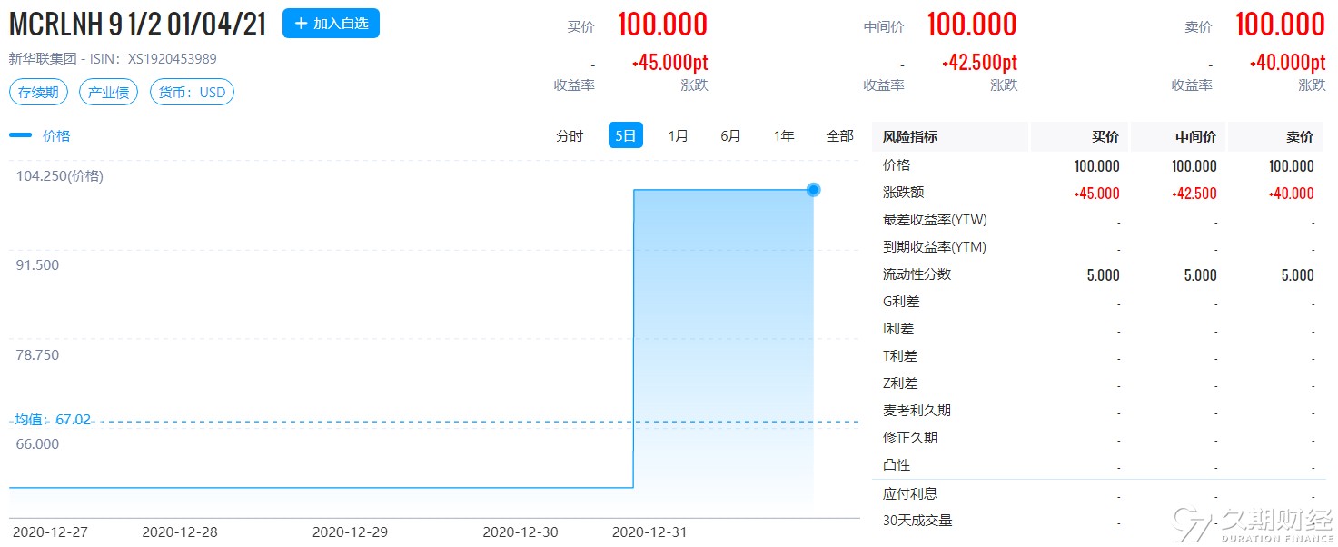Click the 到期收益率(YTM) row label
Image resolution: width=1338 pixels, height=547 pixels.
[x=935, y=247]
